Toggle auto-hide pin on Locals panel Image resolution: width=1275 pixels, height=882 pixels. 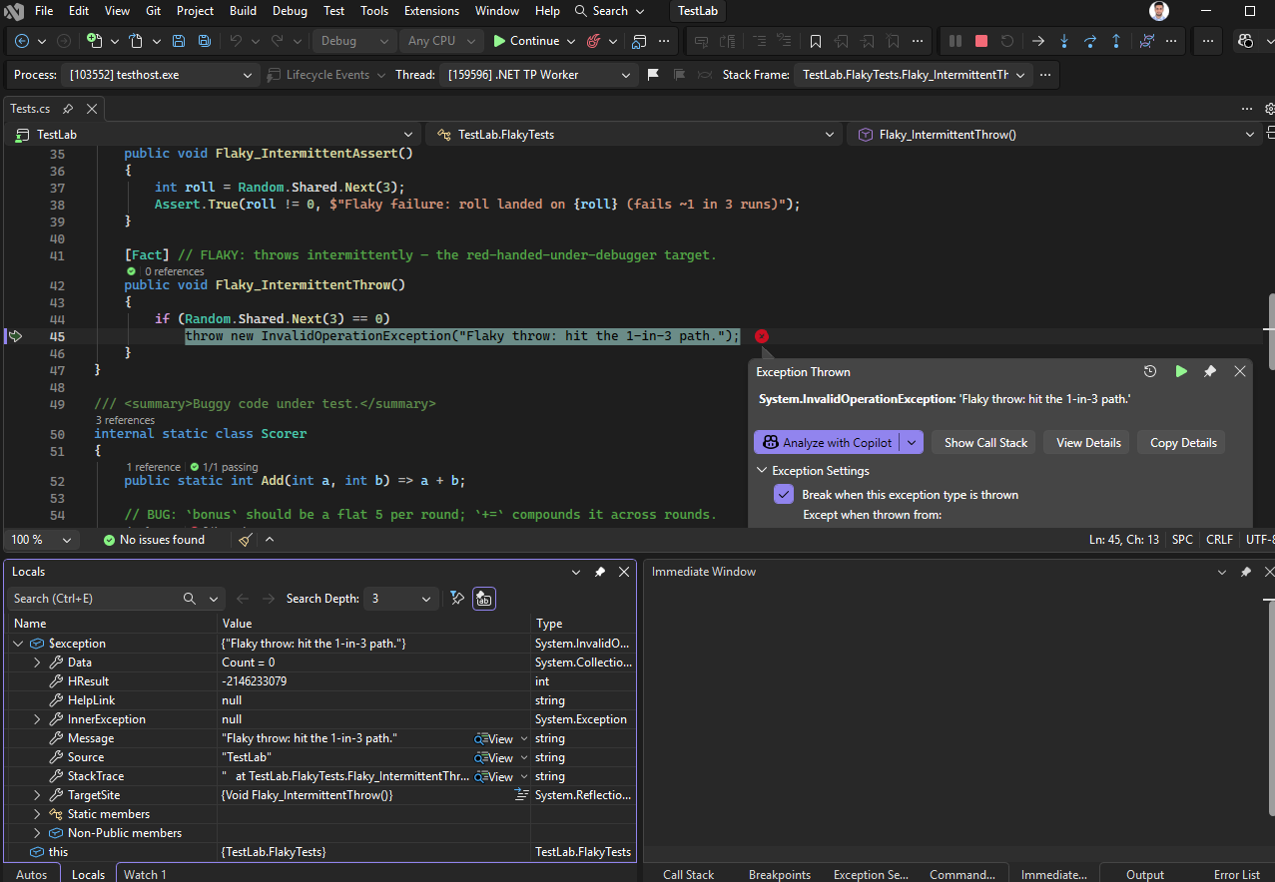(600, 572)
